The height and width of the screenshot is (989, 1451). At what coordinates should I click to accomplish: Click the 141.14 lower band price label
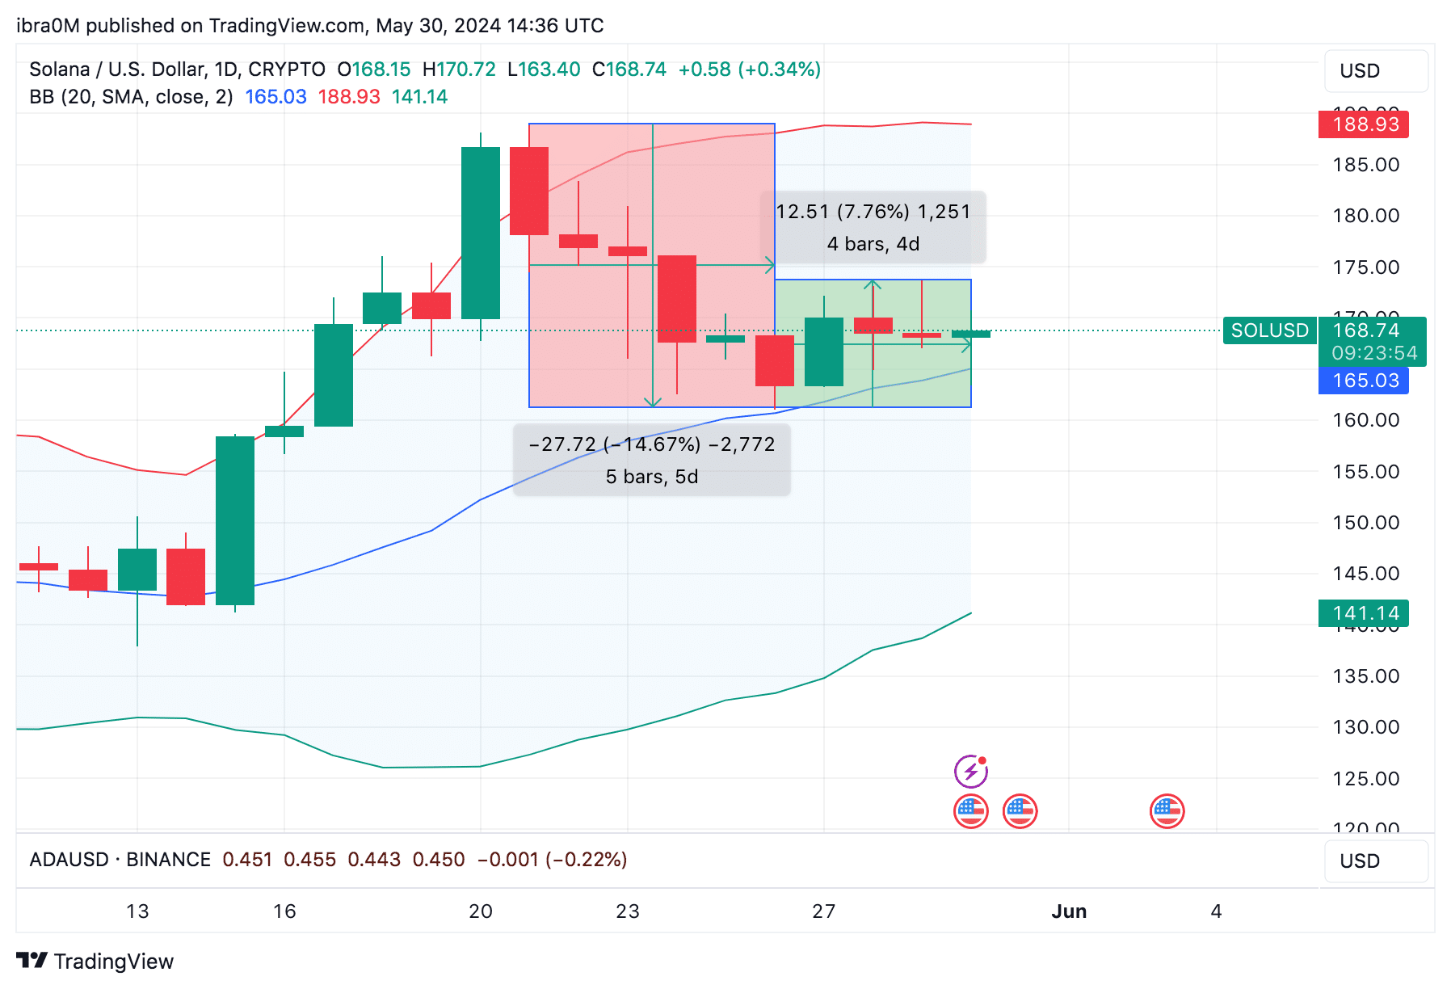pos(1364,613)
